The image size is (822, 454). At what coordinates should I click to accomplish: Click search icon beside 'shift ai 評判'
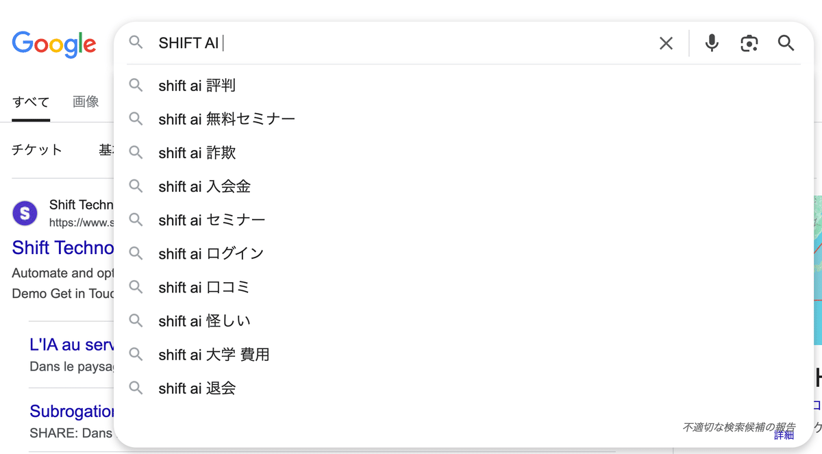tap(136, 86)
